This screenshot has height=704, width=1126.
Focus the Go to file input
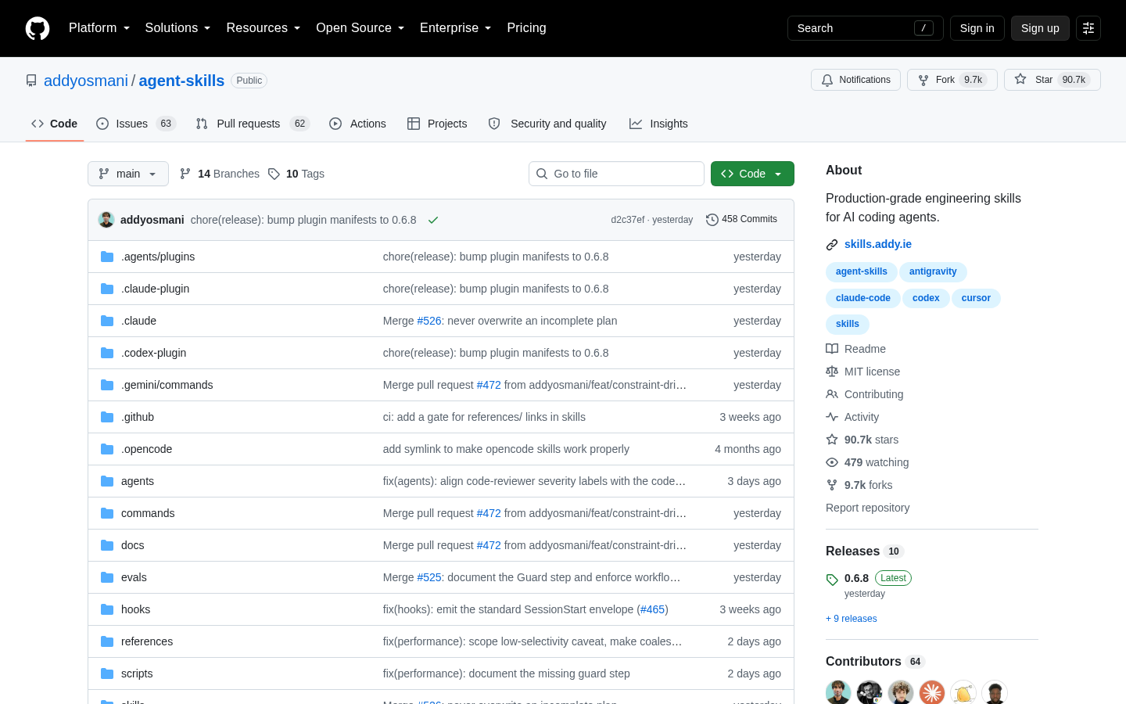tap(616, 174)
